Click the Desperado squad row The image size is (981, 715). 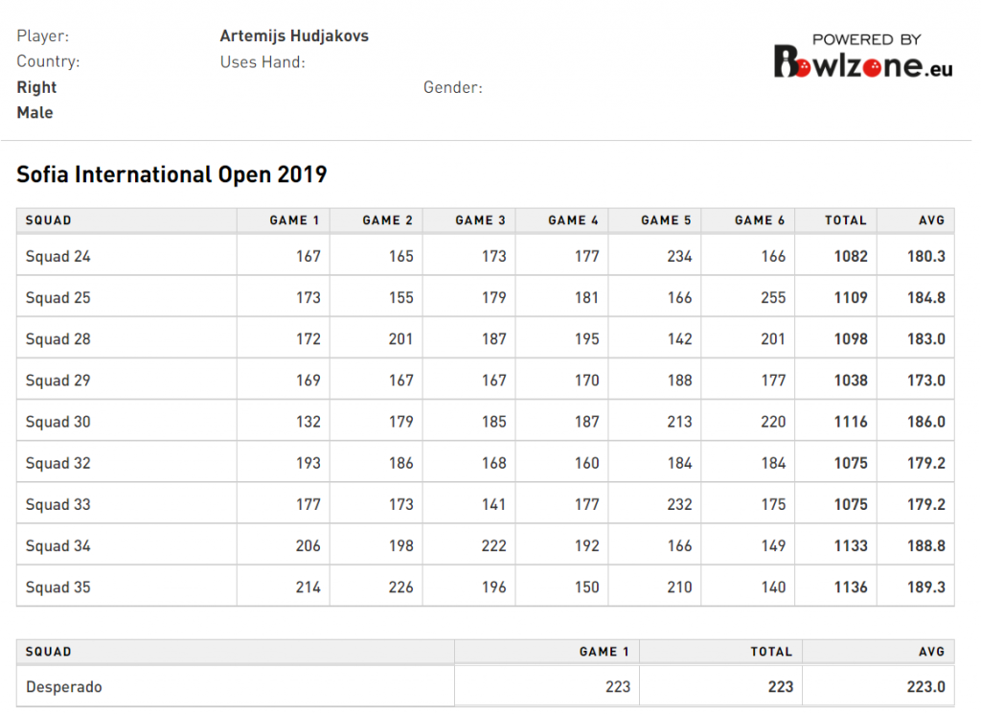pos(486,687)
